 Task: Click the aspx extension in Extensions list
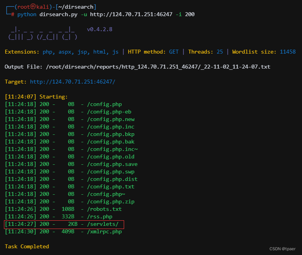[x=66, y=52]
